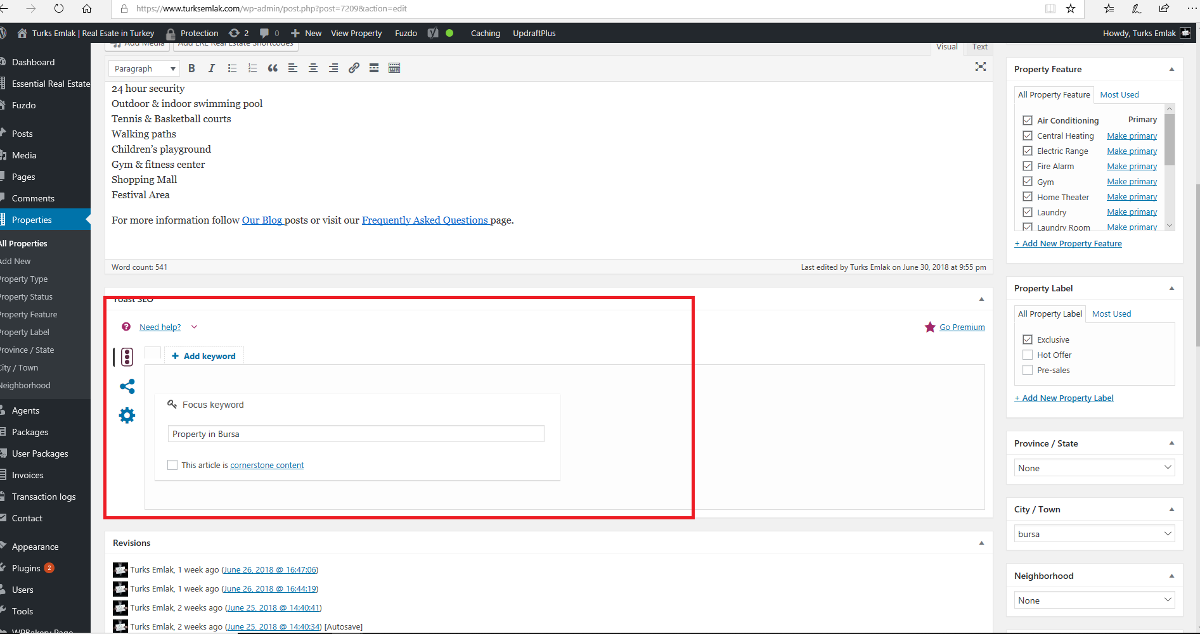Toggle bold formatting in the editor
Screen dimensions: 1200x634
click(x=191, y=68)
